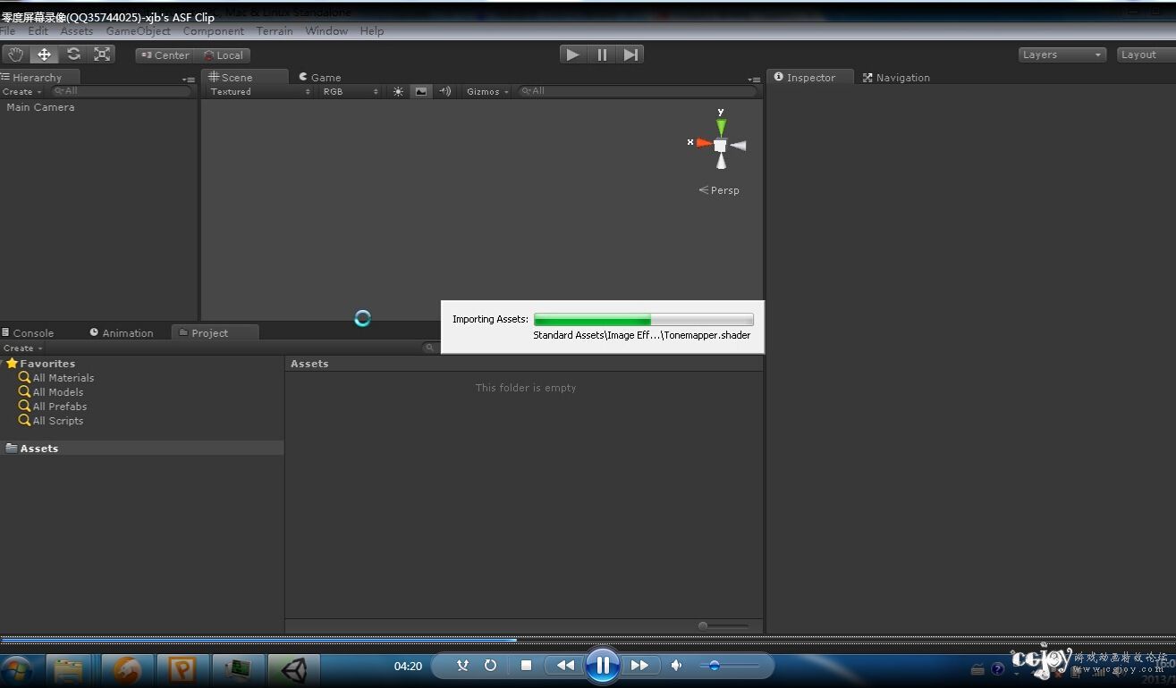Switch to the Hierarchy tab
This screenshot has height=688, width=1176.
pos(39,78)
